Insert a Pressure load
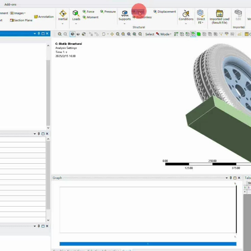Viewport: 251px width, 251px height. 108,12
